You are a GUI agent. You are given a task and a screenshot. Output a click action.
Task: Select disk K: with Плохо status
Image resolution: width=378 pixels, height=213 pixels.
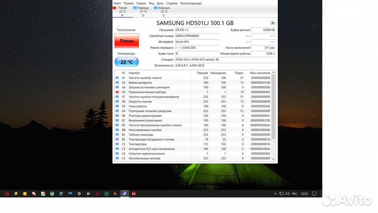tap(122, 12)
